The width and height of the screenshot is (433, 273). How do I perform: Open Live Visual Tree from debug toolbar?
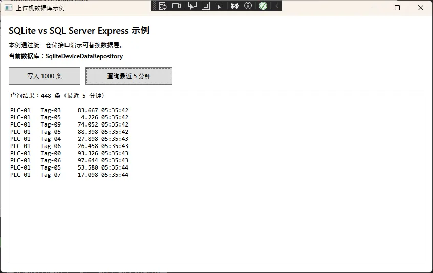[x=163, y=6]
